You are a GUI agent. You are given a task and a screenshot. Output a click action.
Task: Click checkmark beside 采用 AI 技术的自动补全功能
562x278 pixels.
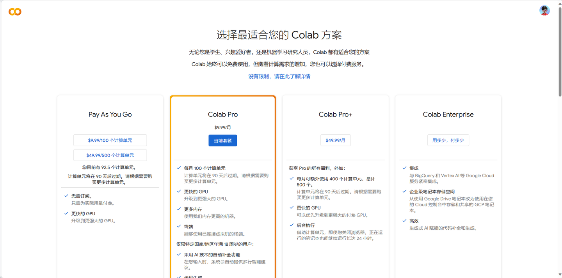(178, 254)
